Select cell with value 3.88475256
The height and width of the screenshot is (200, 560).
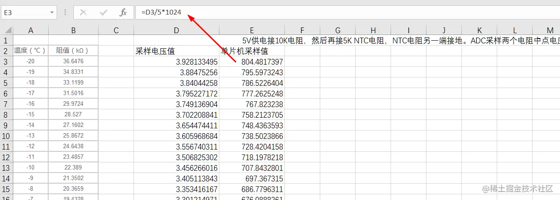pyautogui.click(x=176, y=72)
